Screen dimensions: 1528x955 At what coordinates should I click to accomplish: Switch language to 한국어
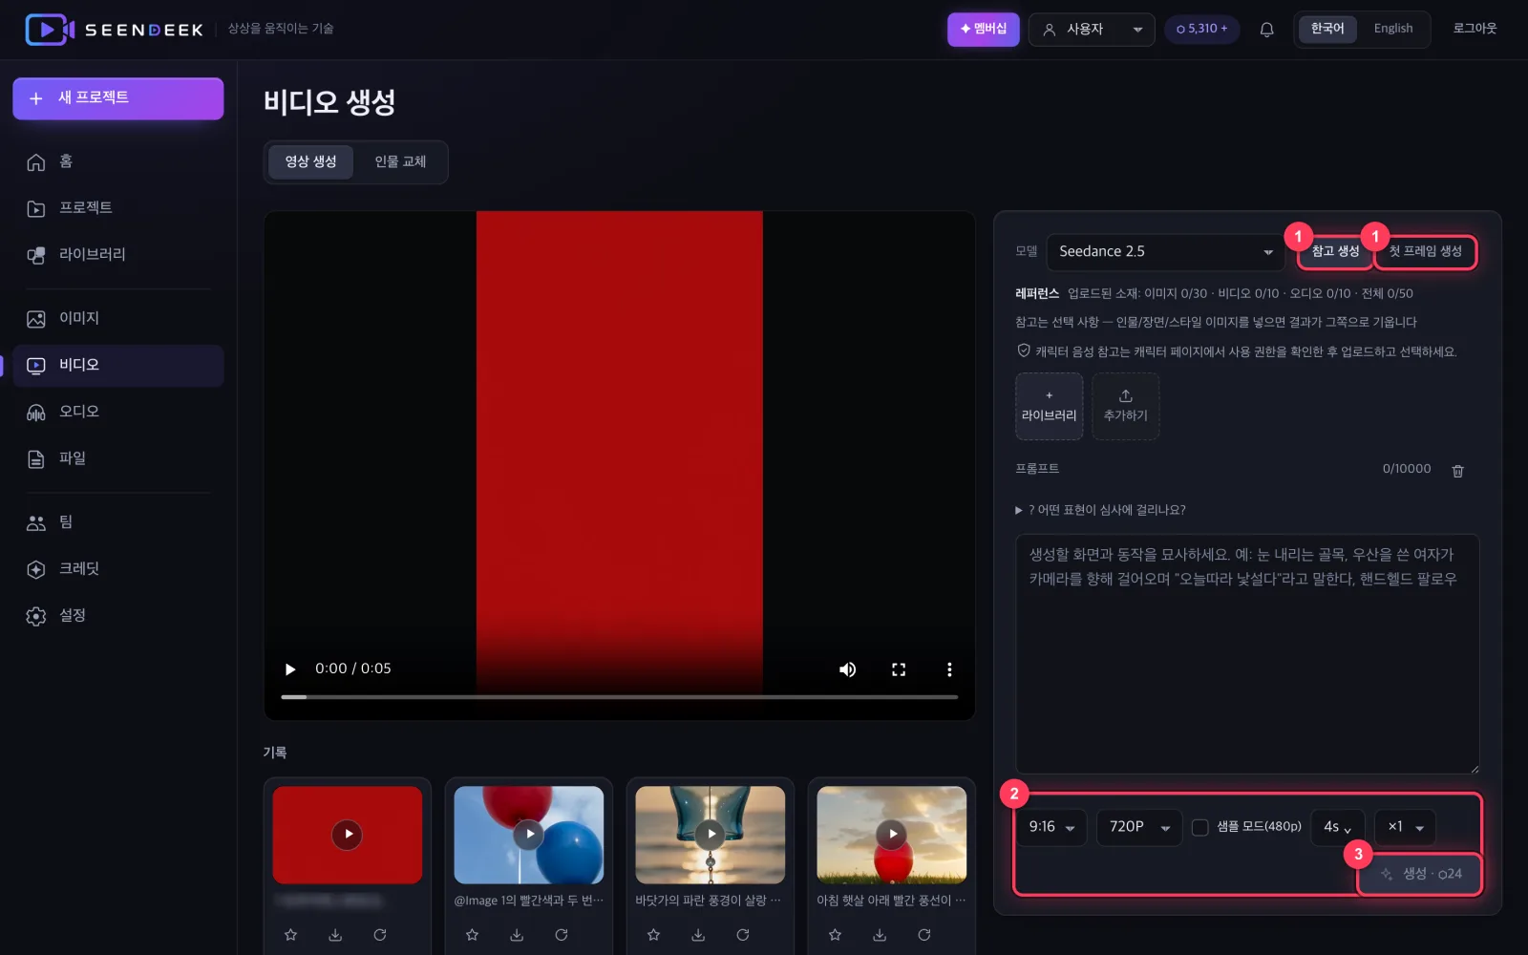[1327, 29]
